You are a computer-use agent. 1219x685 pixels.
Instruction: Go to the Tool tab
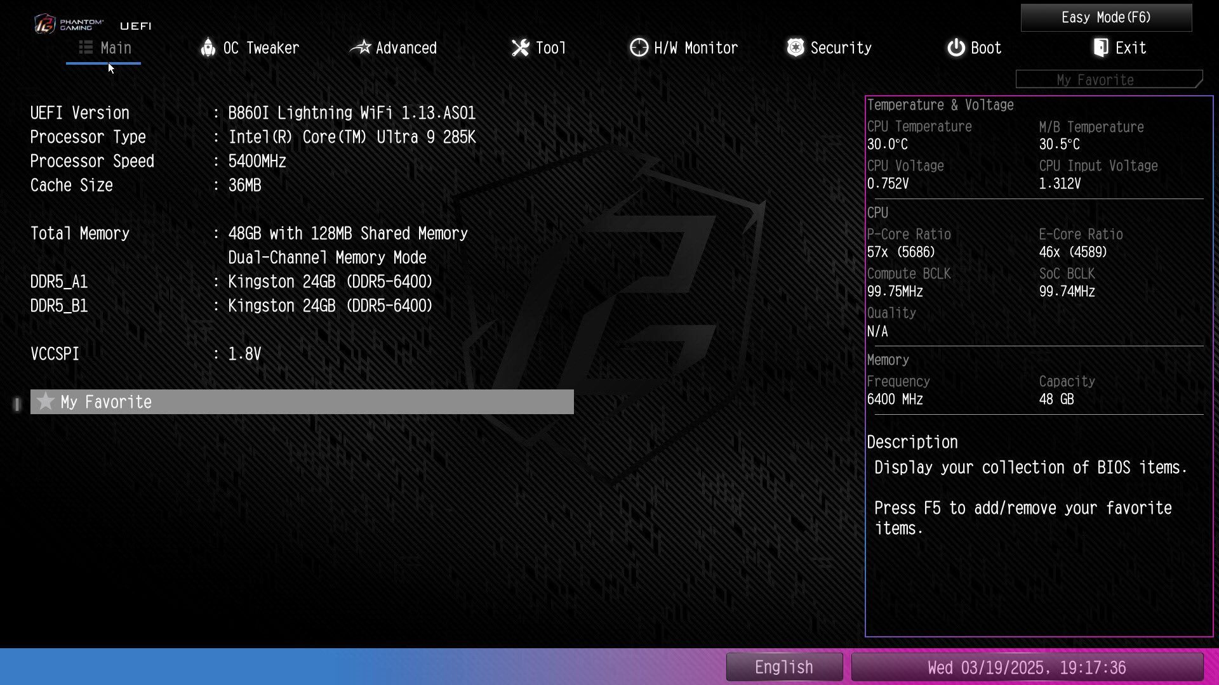[x=538, y=48]
